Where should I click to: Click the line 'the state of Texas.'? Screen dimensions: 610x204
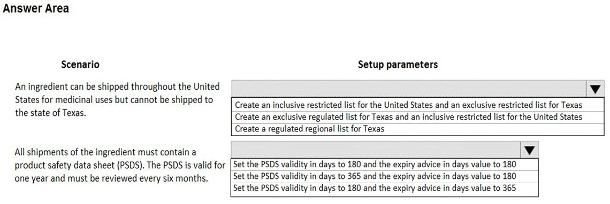50,114
